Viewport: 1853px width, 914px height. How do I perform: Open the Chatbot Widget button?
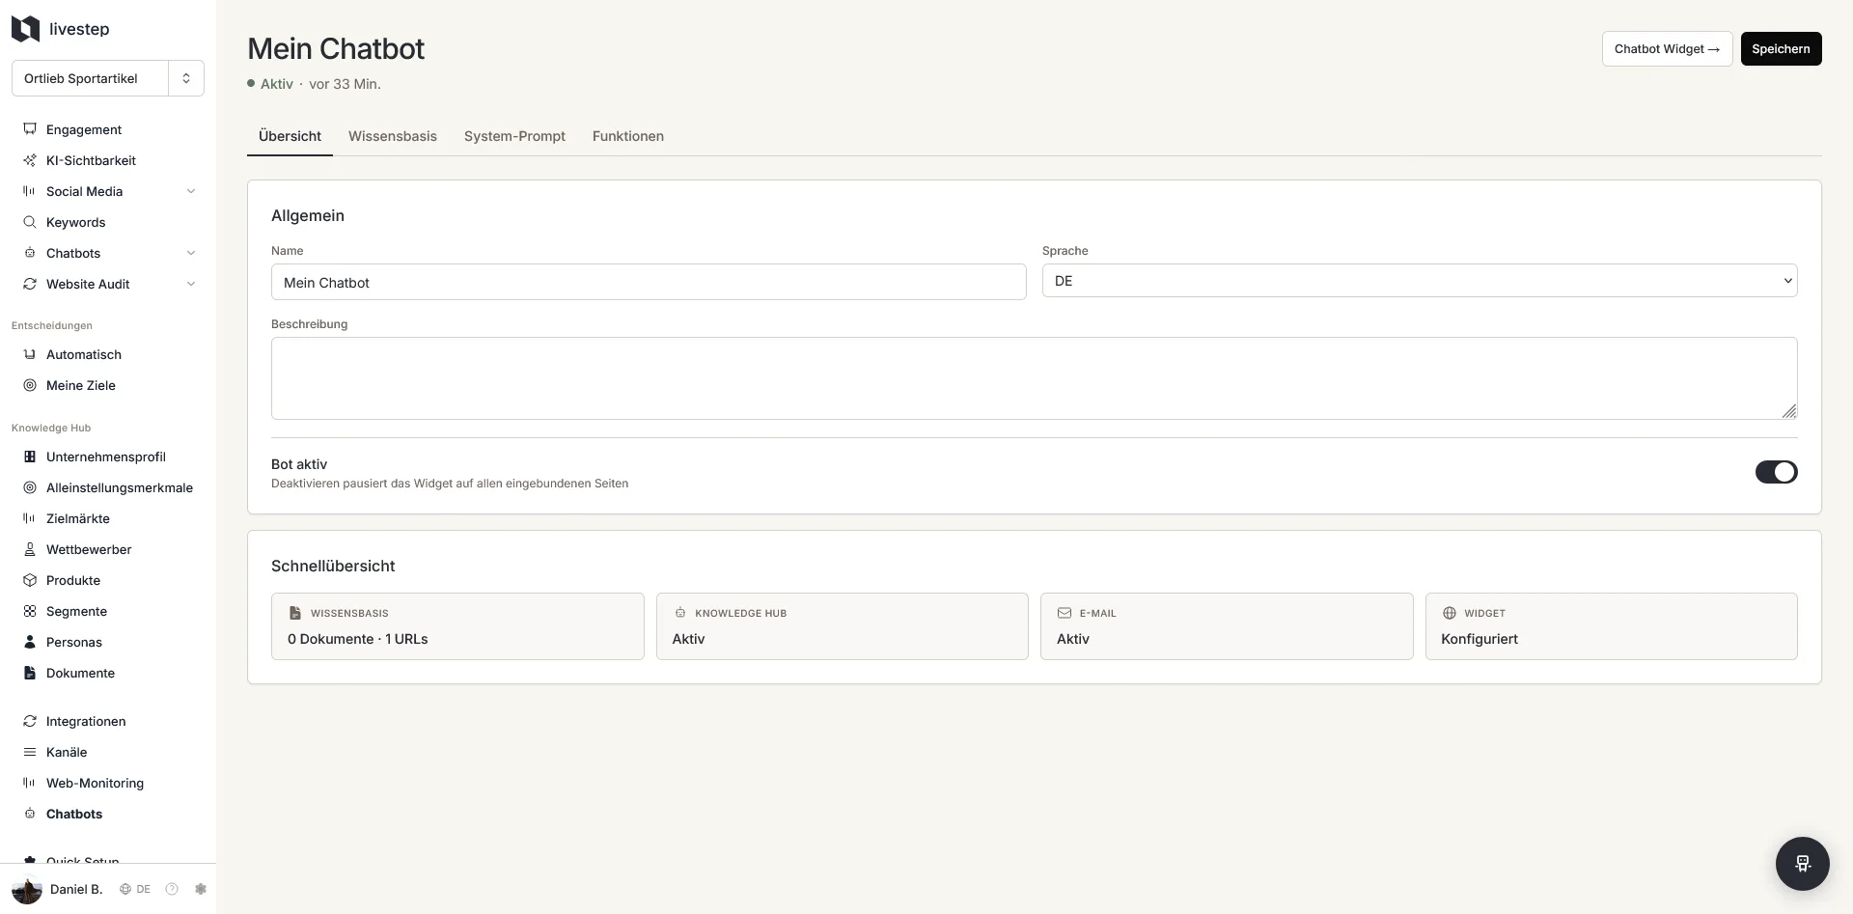[1667, 48]
